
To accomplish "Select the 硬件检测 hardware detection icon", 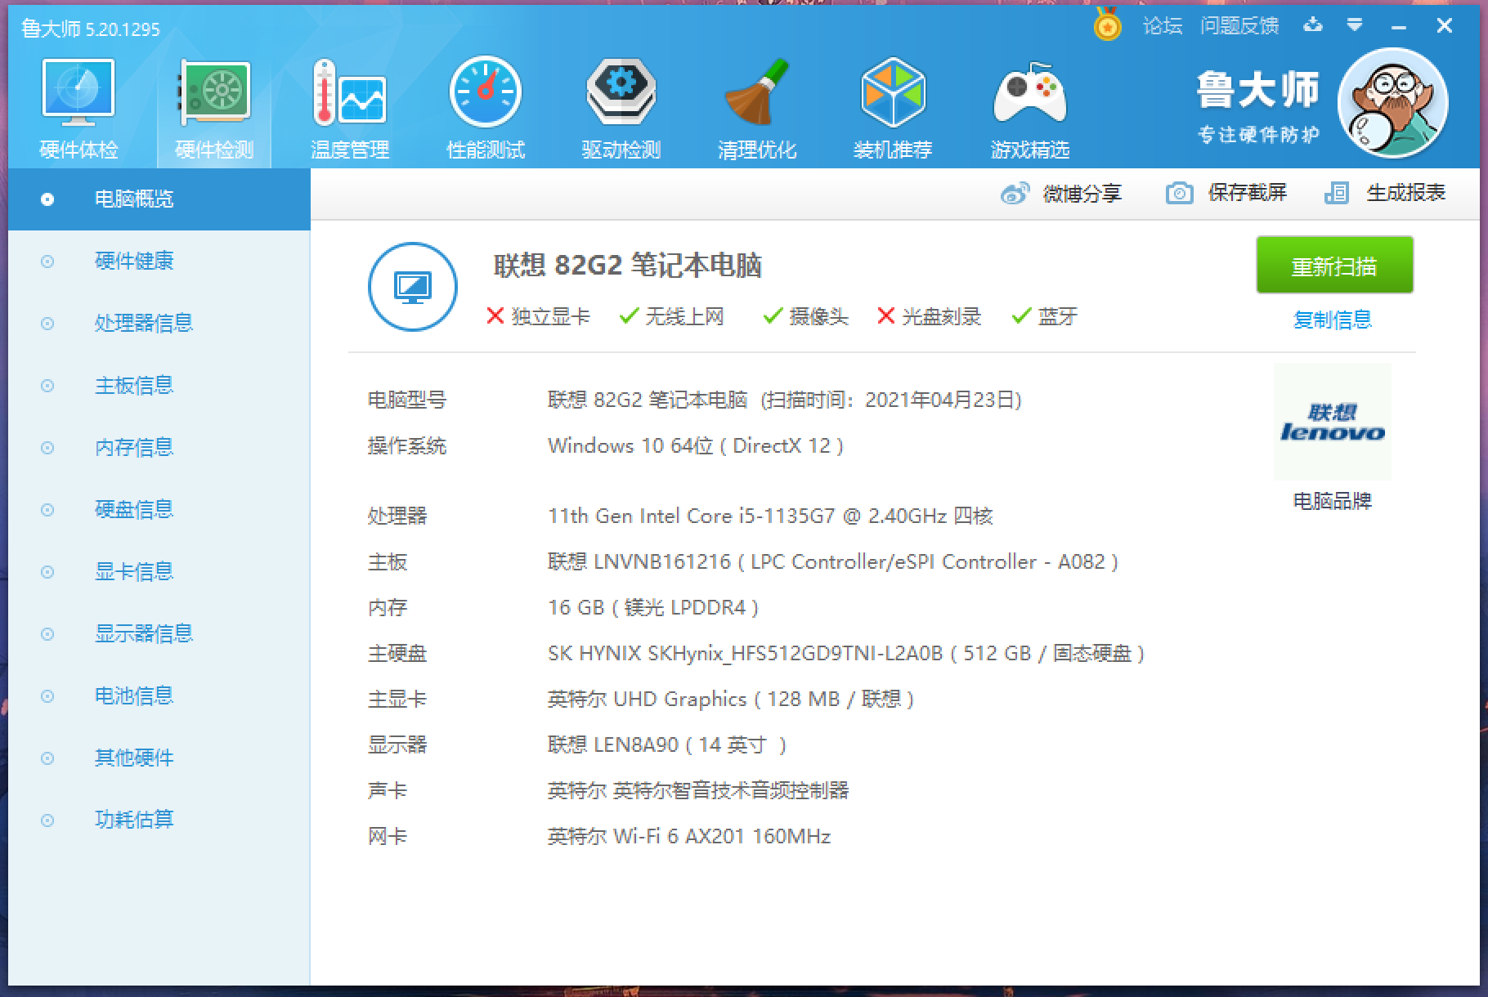I will [214, 94].
